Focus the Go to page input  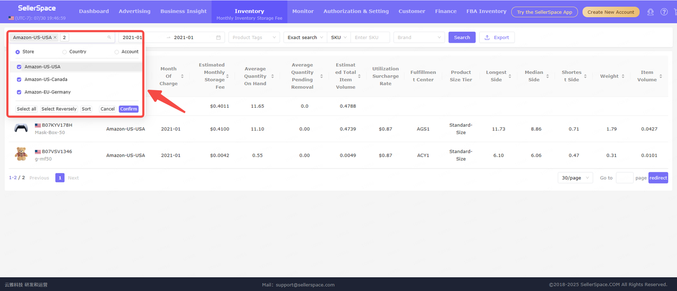click(x=624, y=178)
